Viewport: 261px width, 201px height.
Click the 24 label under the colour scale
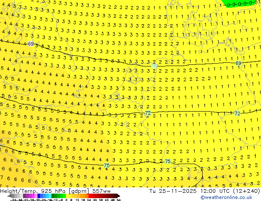(x=89, y=200)
